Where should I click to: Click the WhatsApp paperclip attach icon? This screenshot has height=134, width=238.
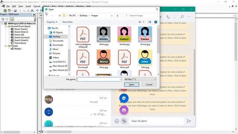[x=124, y=121]
